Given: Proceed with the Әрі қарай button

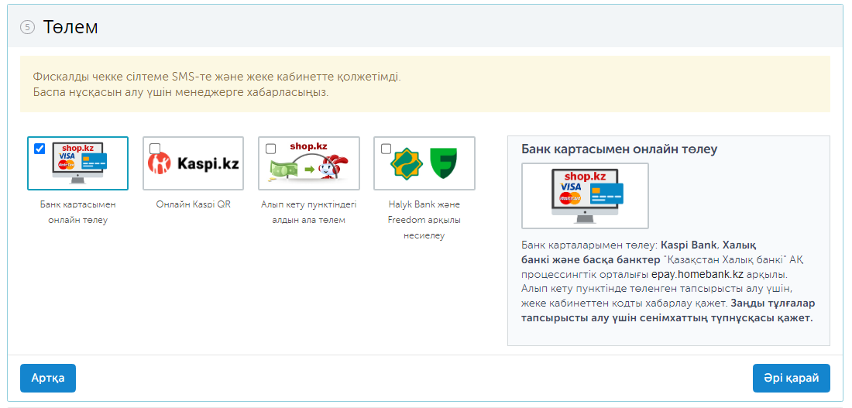Looking at the screenshot, I should (x=791, y=378).
